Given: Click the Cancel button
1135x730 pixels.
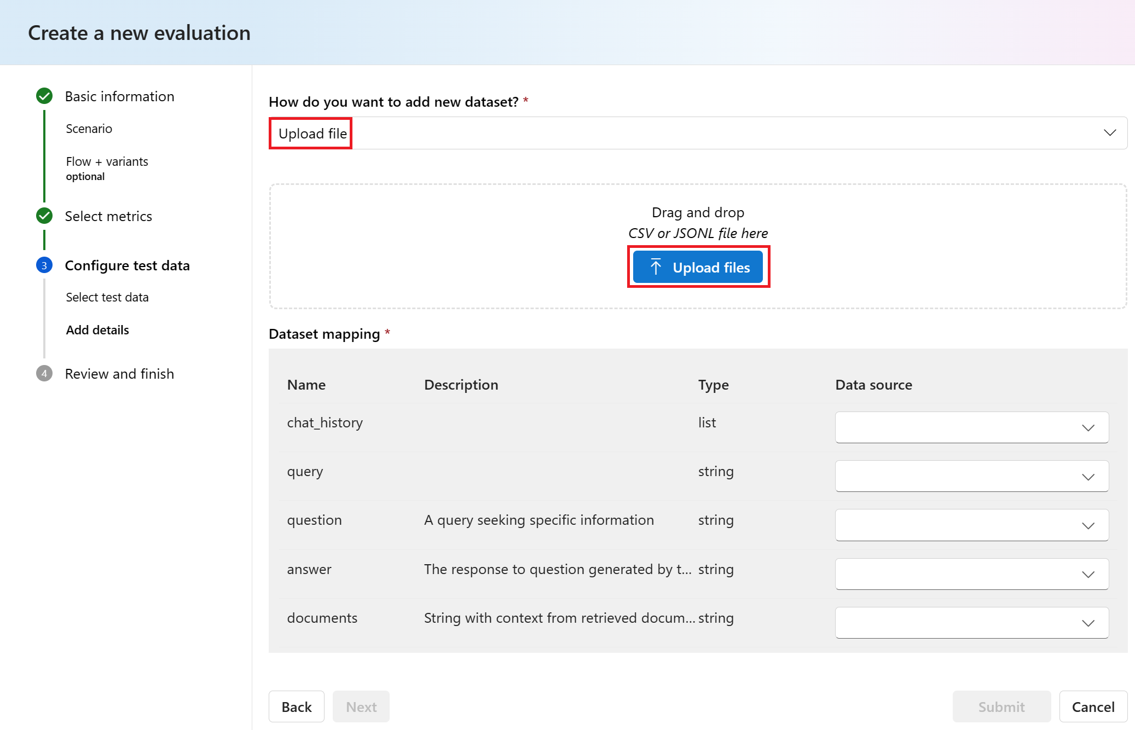Looking at the screenshot, I should coord(1093,706).
